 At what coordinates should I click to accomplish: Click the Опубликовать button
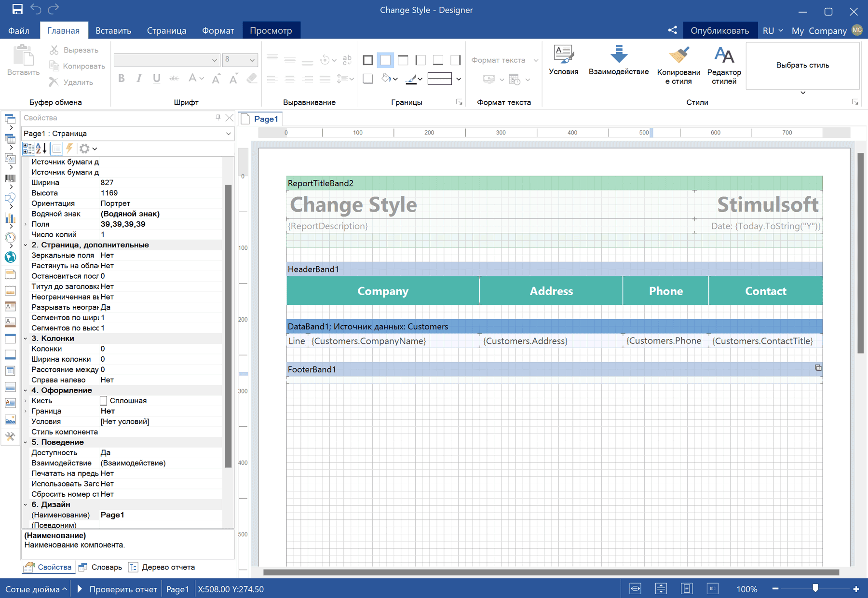tap(719, 30)
